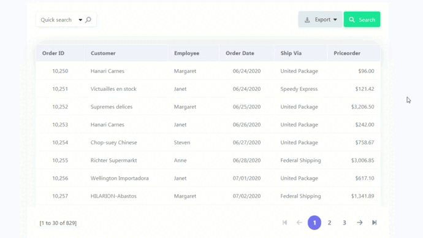The width and height of the screenshot is (423, 238).
Task: Click the quick search magnifier icon
Action: pyautogui.click(x=88, y=20)
